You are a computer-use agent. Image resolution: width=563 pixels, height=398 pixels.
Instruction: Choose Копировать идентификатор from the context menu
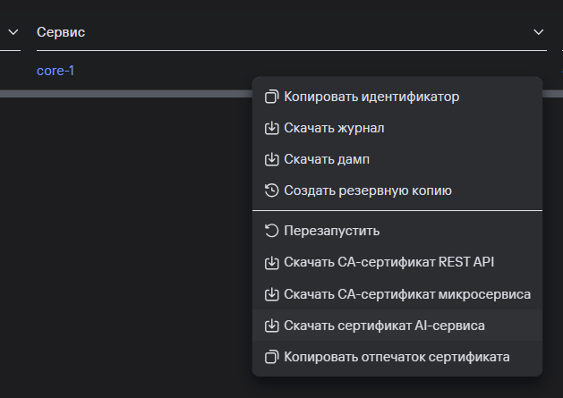397,97
